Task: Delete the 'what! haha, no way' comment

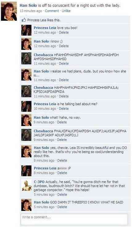Action: click(62, 122)
